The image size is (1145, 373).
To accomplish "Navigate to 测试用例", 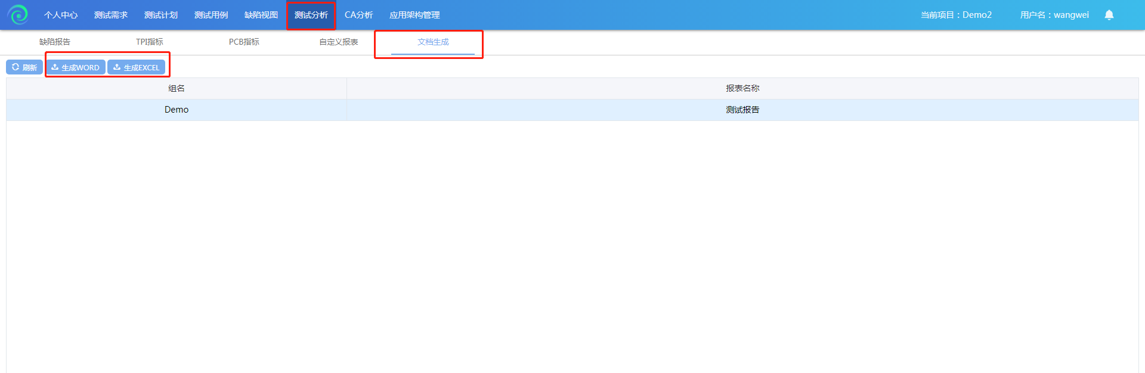I will click(211, 15).
